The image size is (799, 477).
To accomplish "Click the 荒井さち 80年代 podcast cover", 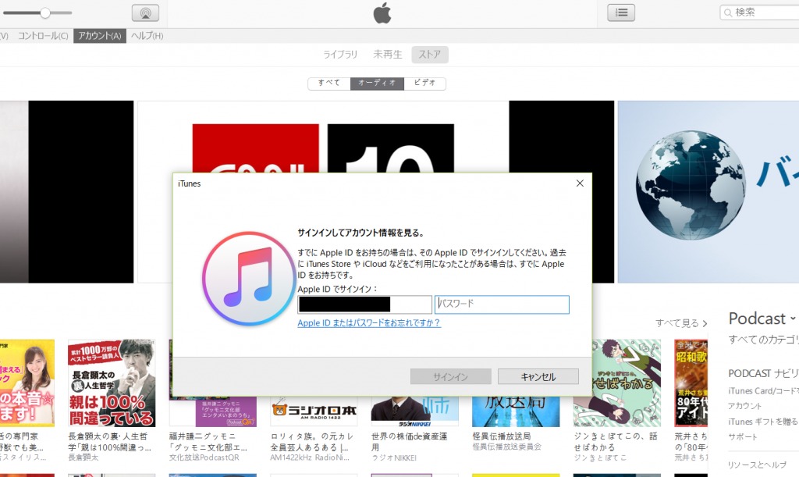I will coord(691,383).
